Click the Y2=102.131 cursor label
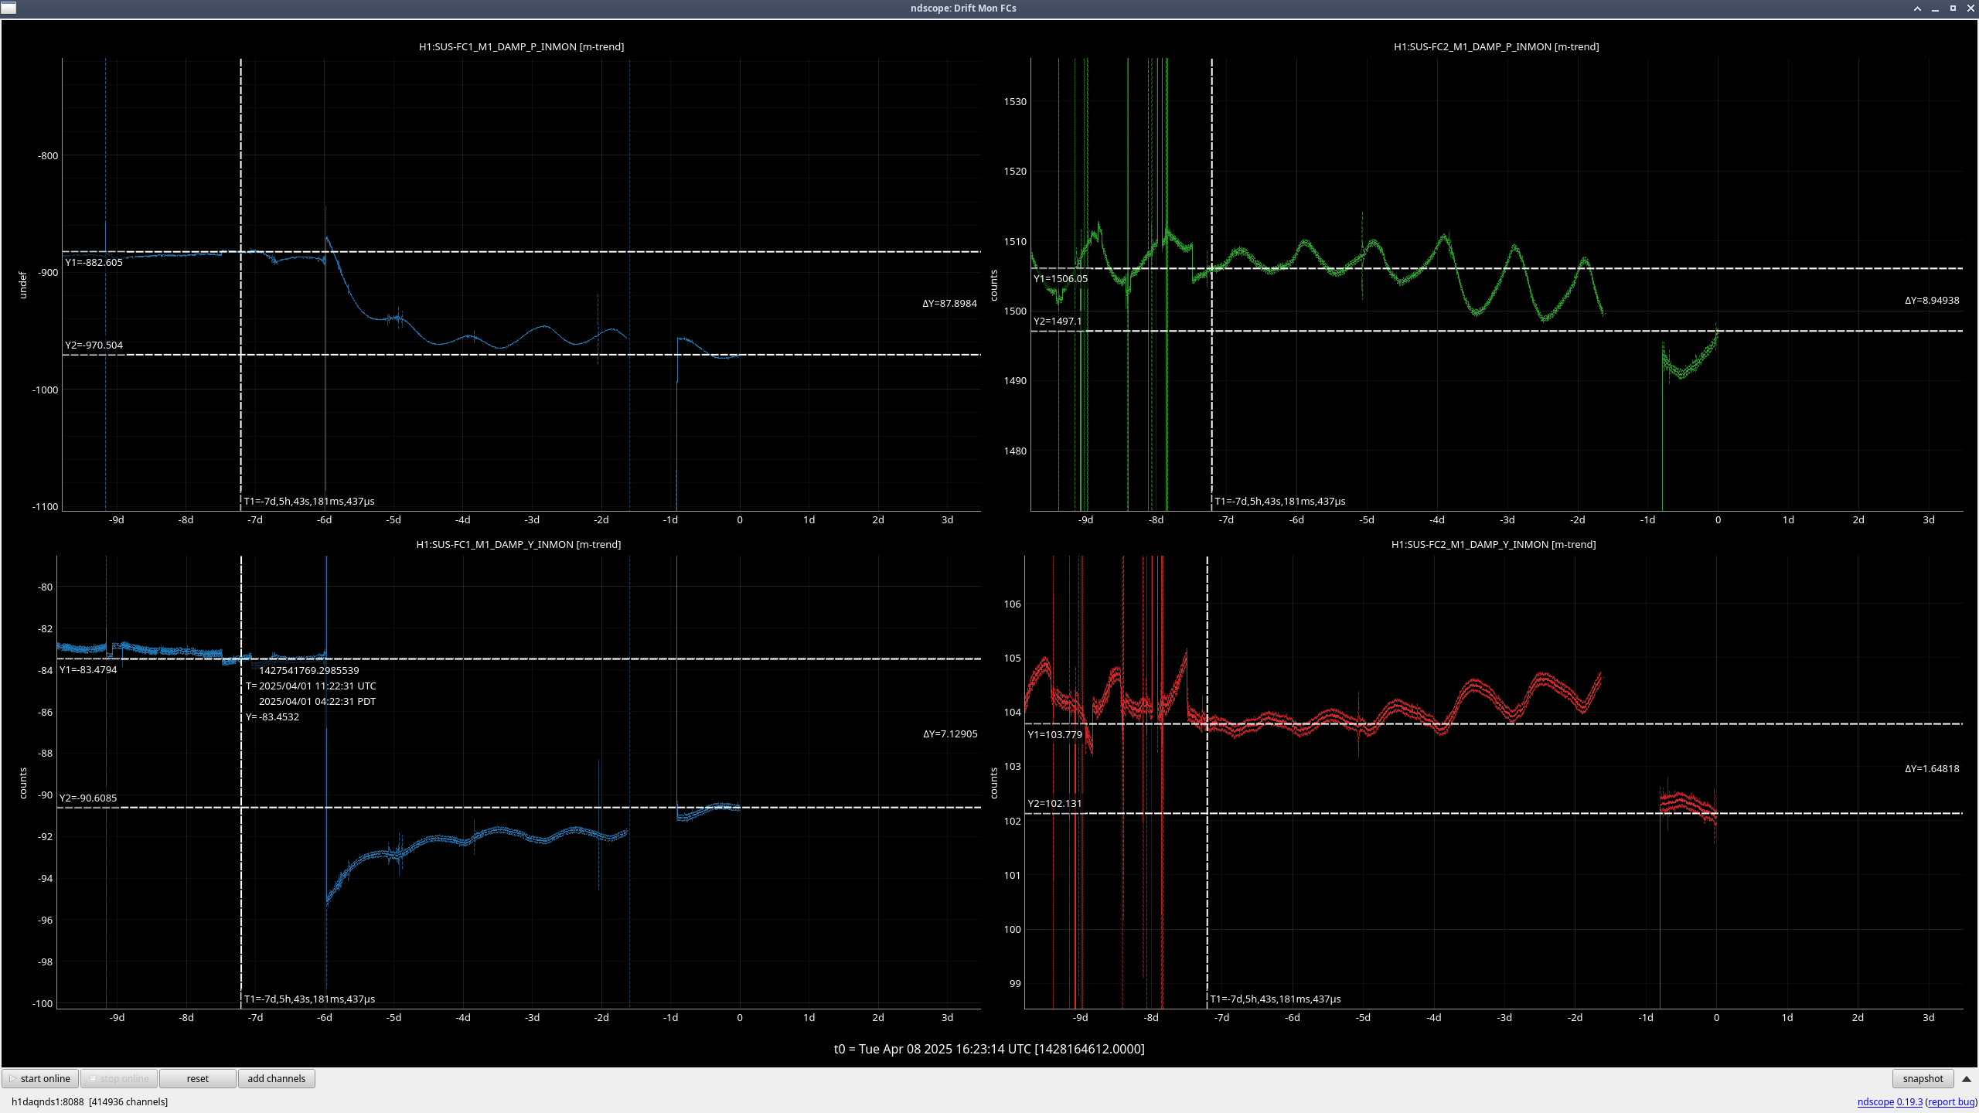Viewport: 1979px width, 1113px height. tap(1055, 804)
